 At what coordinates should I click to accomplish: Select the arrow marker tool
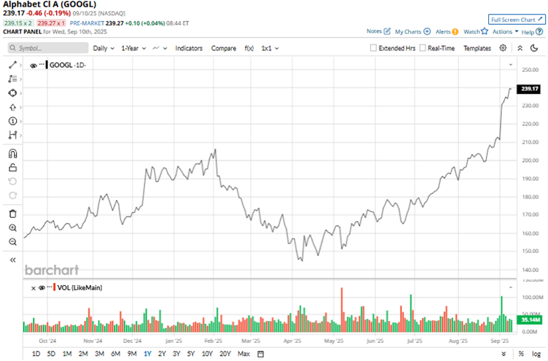[x=12, y=107]
